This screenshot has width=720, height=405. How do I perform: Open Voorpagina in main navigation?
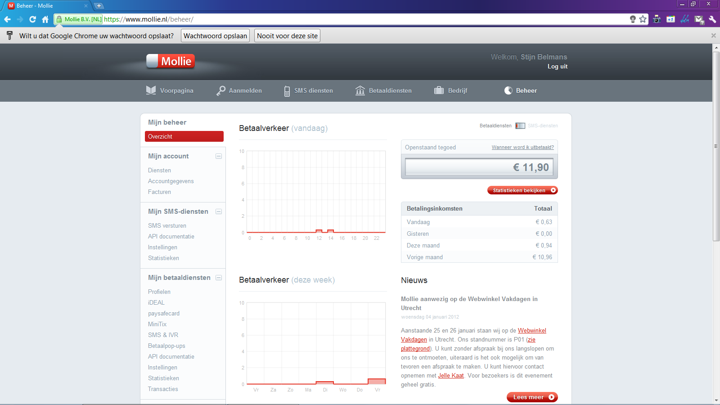click(176, 90)
